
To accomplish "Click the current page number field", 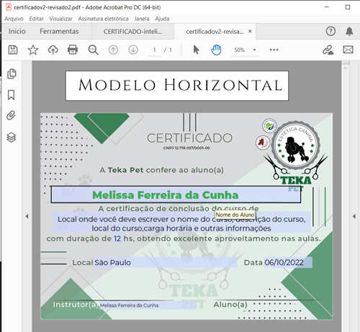I will 154,50.
